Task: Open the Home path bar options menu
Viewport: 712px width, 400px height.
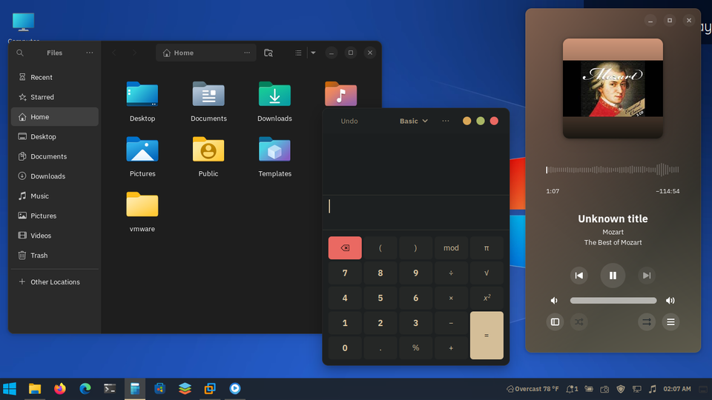Action: coord(247,53)
